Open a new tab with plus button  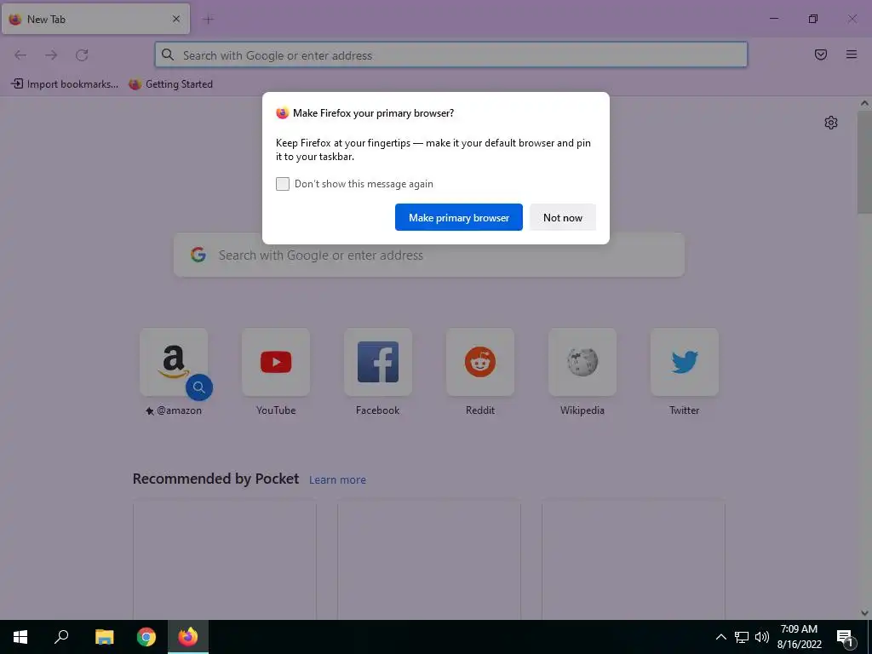209,20
